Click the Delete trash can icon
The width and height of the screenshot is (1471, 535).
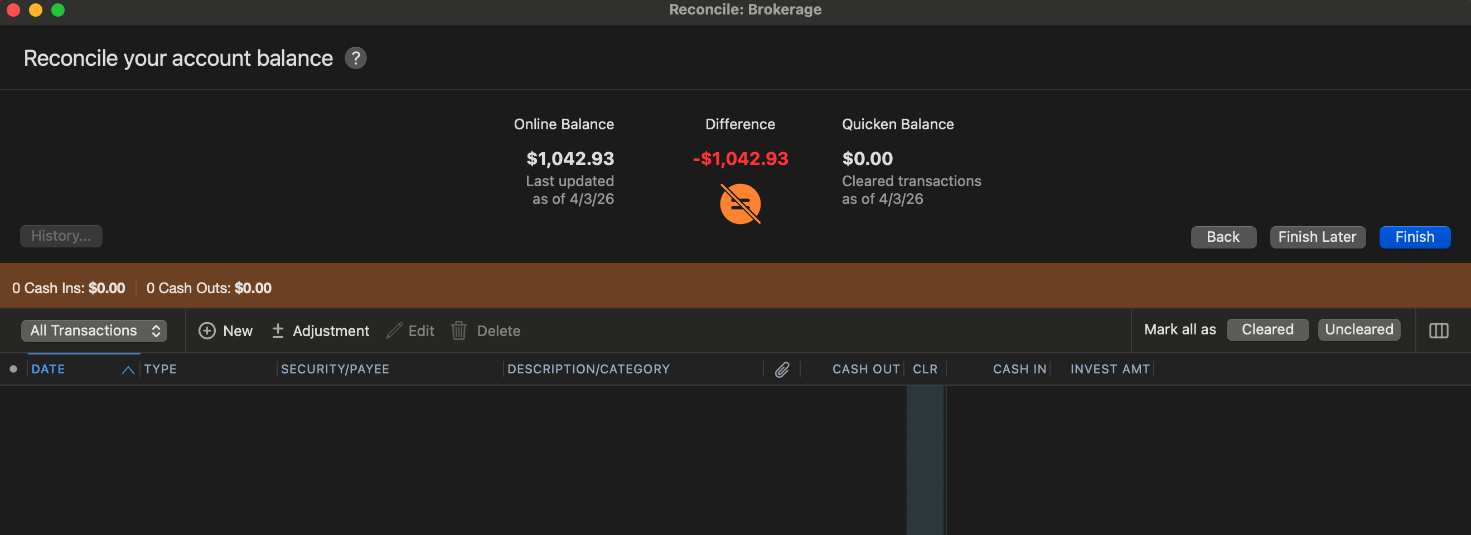click(458, 330)
